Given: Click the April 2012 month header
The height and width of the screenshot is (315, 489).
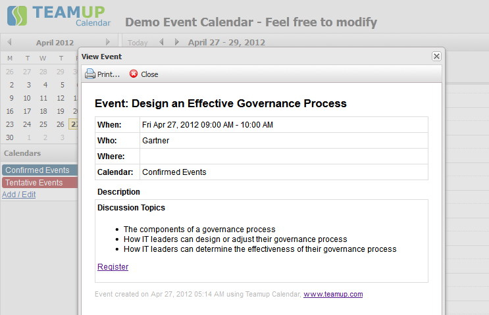Looking at the screenshot, I should click(x=55, y=43).
